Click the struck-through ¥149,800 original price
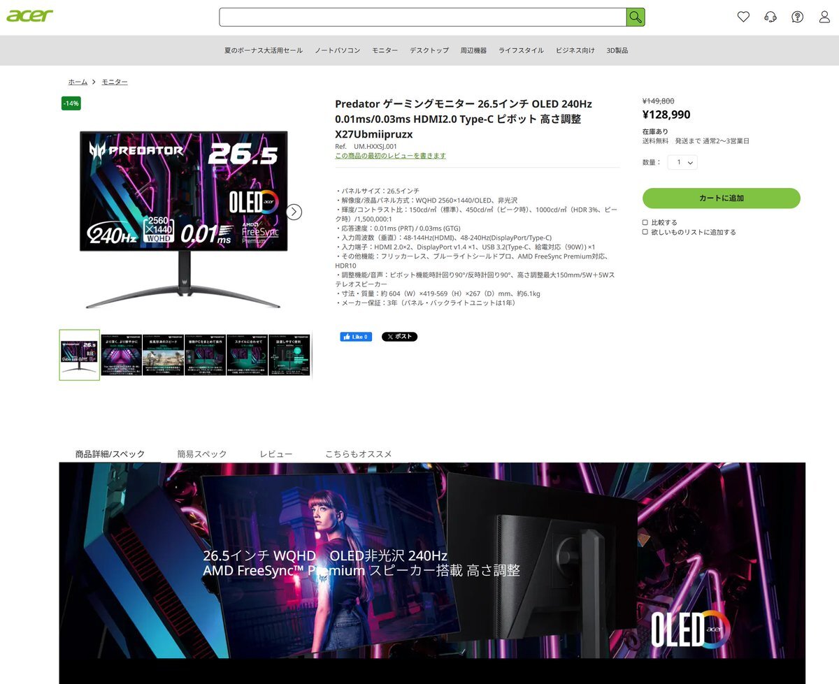This screenshot has width=839, height=684. pos(659,101)
